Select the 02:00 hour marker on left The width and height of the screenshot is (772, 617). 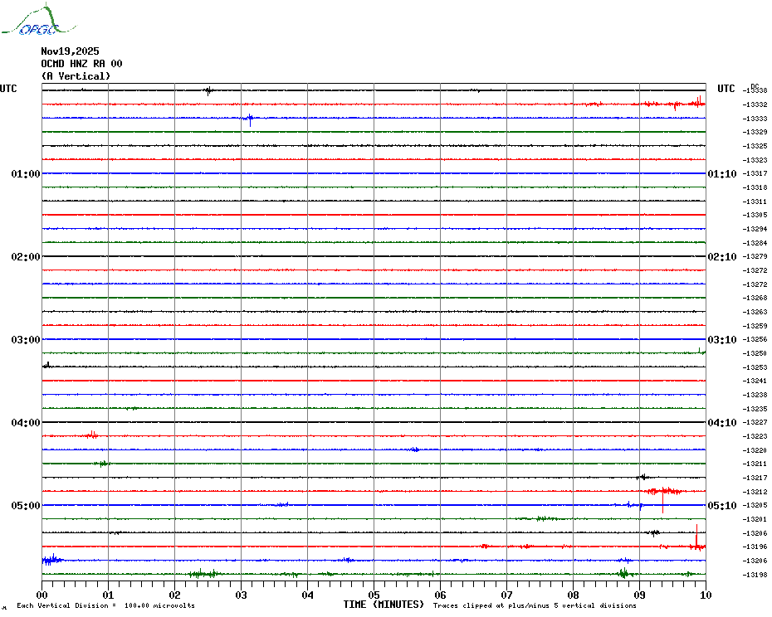pos(26,257)
